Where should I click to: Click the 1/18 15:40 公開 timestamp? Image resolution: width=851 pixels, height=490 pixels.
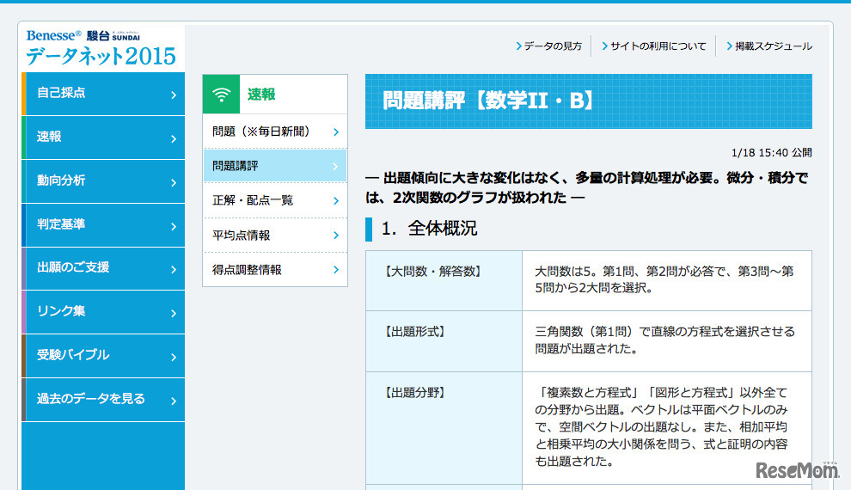point(771,152)
